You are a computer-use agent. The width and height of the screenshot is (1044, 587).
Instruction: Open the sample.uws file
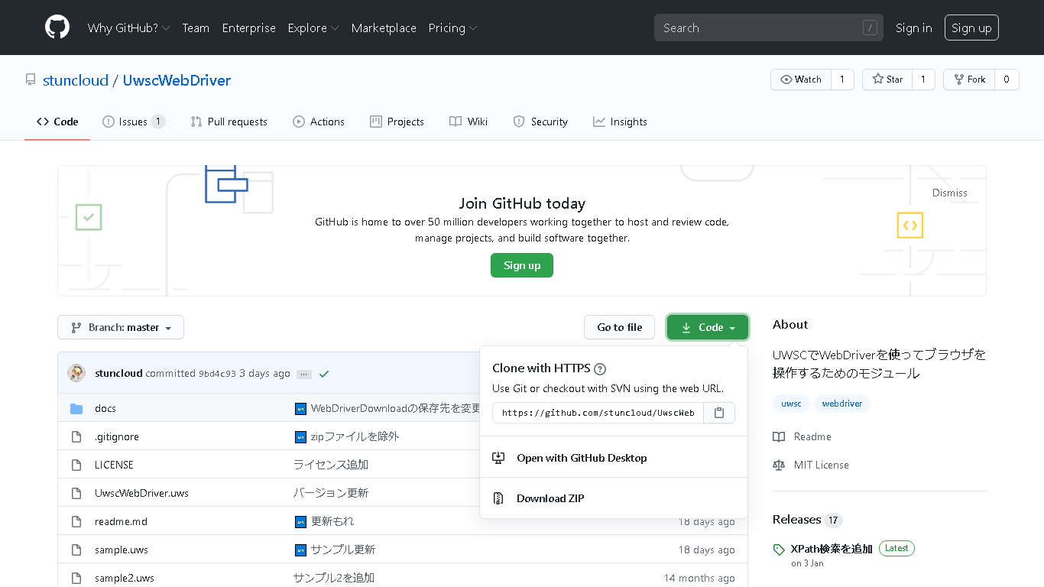(122, 550)
